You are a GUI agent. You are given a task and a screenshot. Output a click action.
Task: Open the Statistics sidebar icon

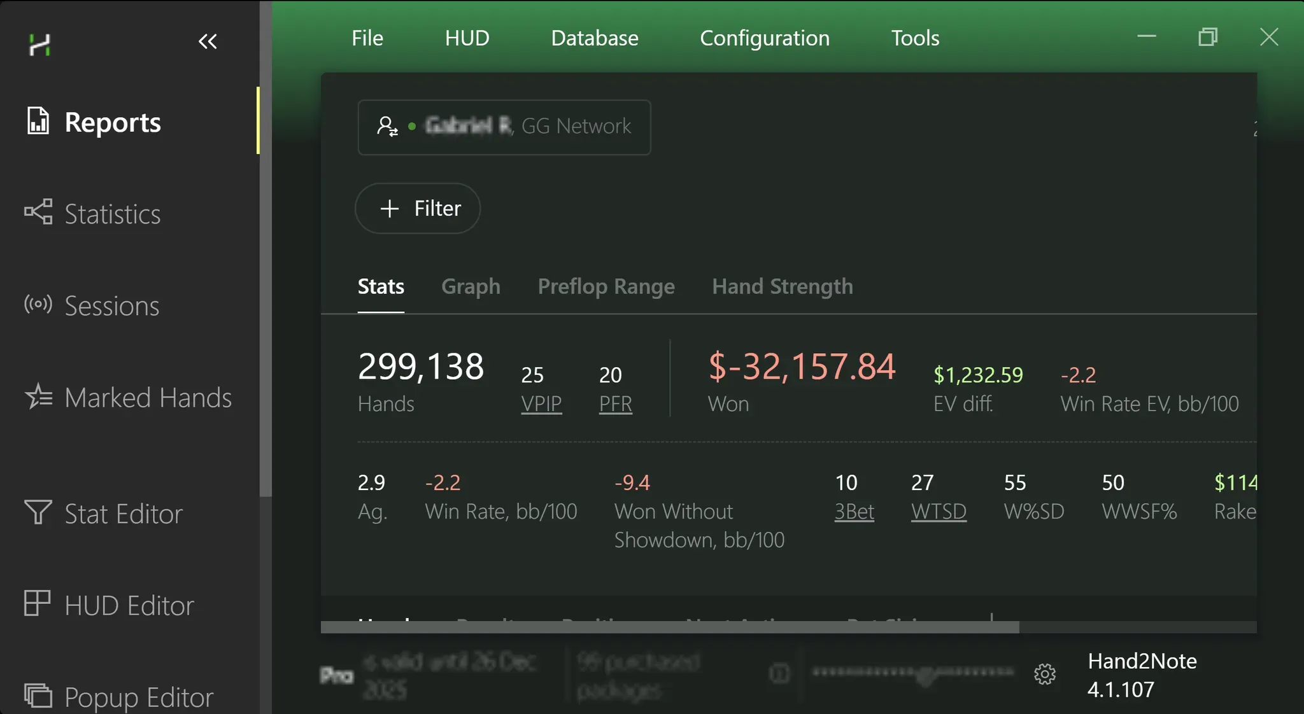(38, 212)
